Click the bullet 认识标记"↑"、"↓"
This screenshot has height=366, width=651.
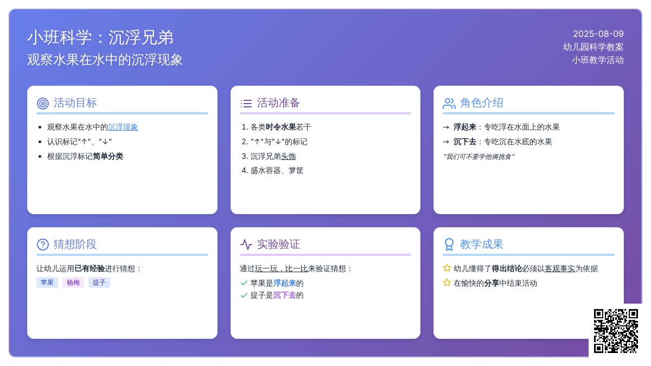tap(80, 142)
